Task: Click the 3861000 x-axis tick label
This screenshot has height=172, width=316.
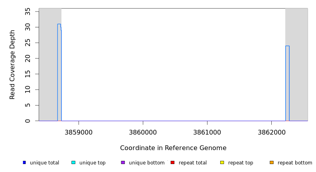Action: click(x=207, y=132)
